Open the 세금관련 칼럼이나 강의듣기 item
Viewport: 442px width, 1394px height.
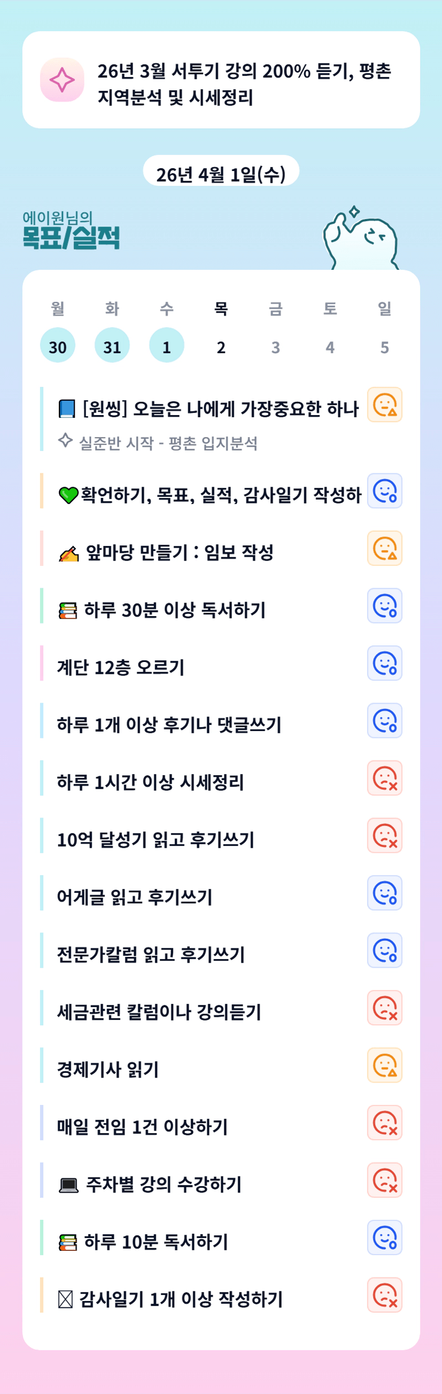[159, 1011]
